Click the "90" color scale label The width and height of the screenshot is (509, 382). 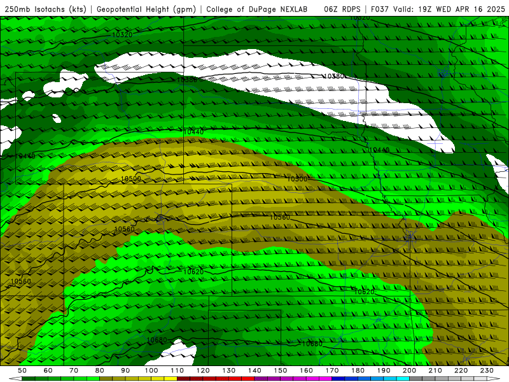[125, 371]
